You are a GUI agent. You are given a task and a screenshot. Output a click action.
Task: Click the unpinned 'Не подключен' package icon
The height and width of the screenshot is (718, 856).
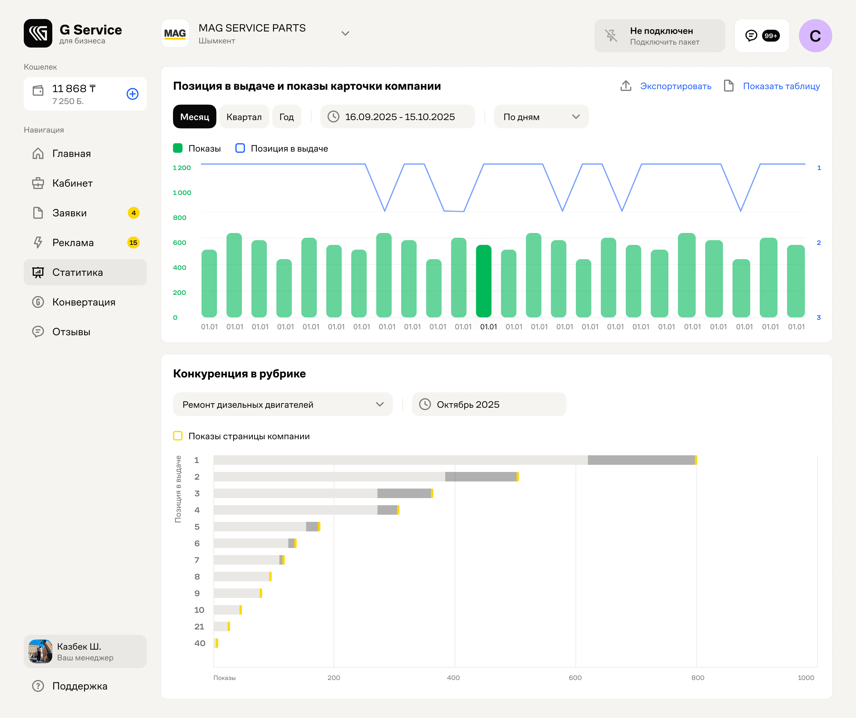611,35
